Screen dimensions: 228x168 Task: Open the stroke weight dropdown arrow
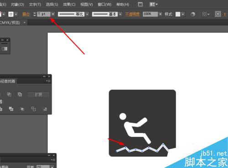[53, 14]
